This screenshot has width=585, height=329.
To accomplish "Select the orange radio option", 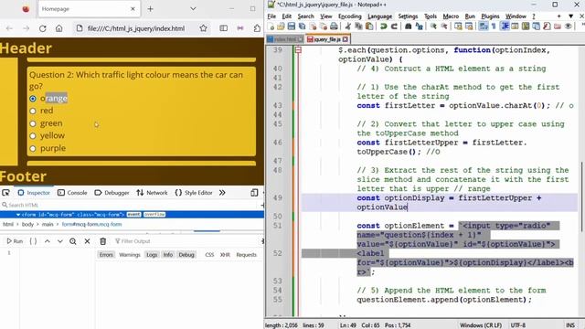I will pyautogui.click(x=33, y=99).
